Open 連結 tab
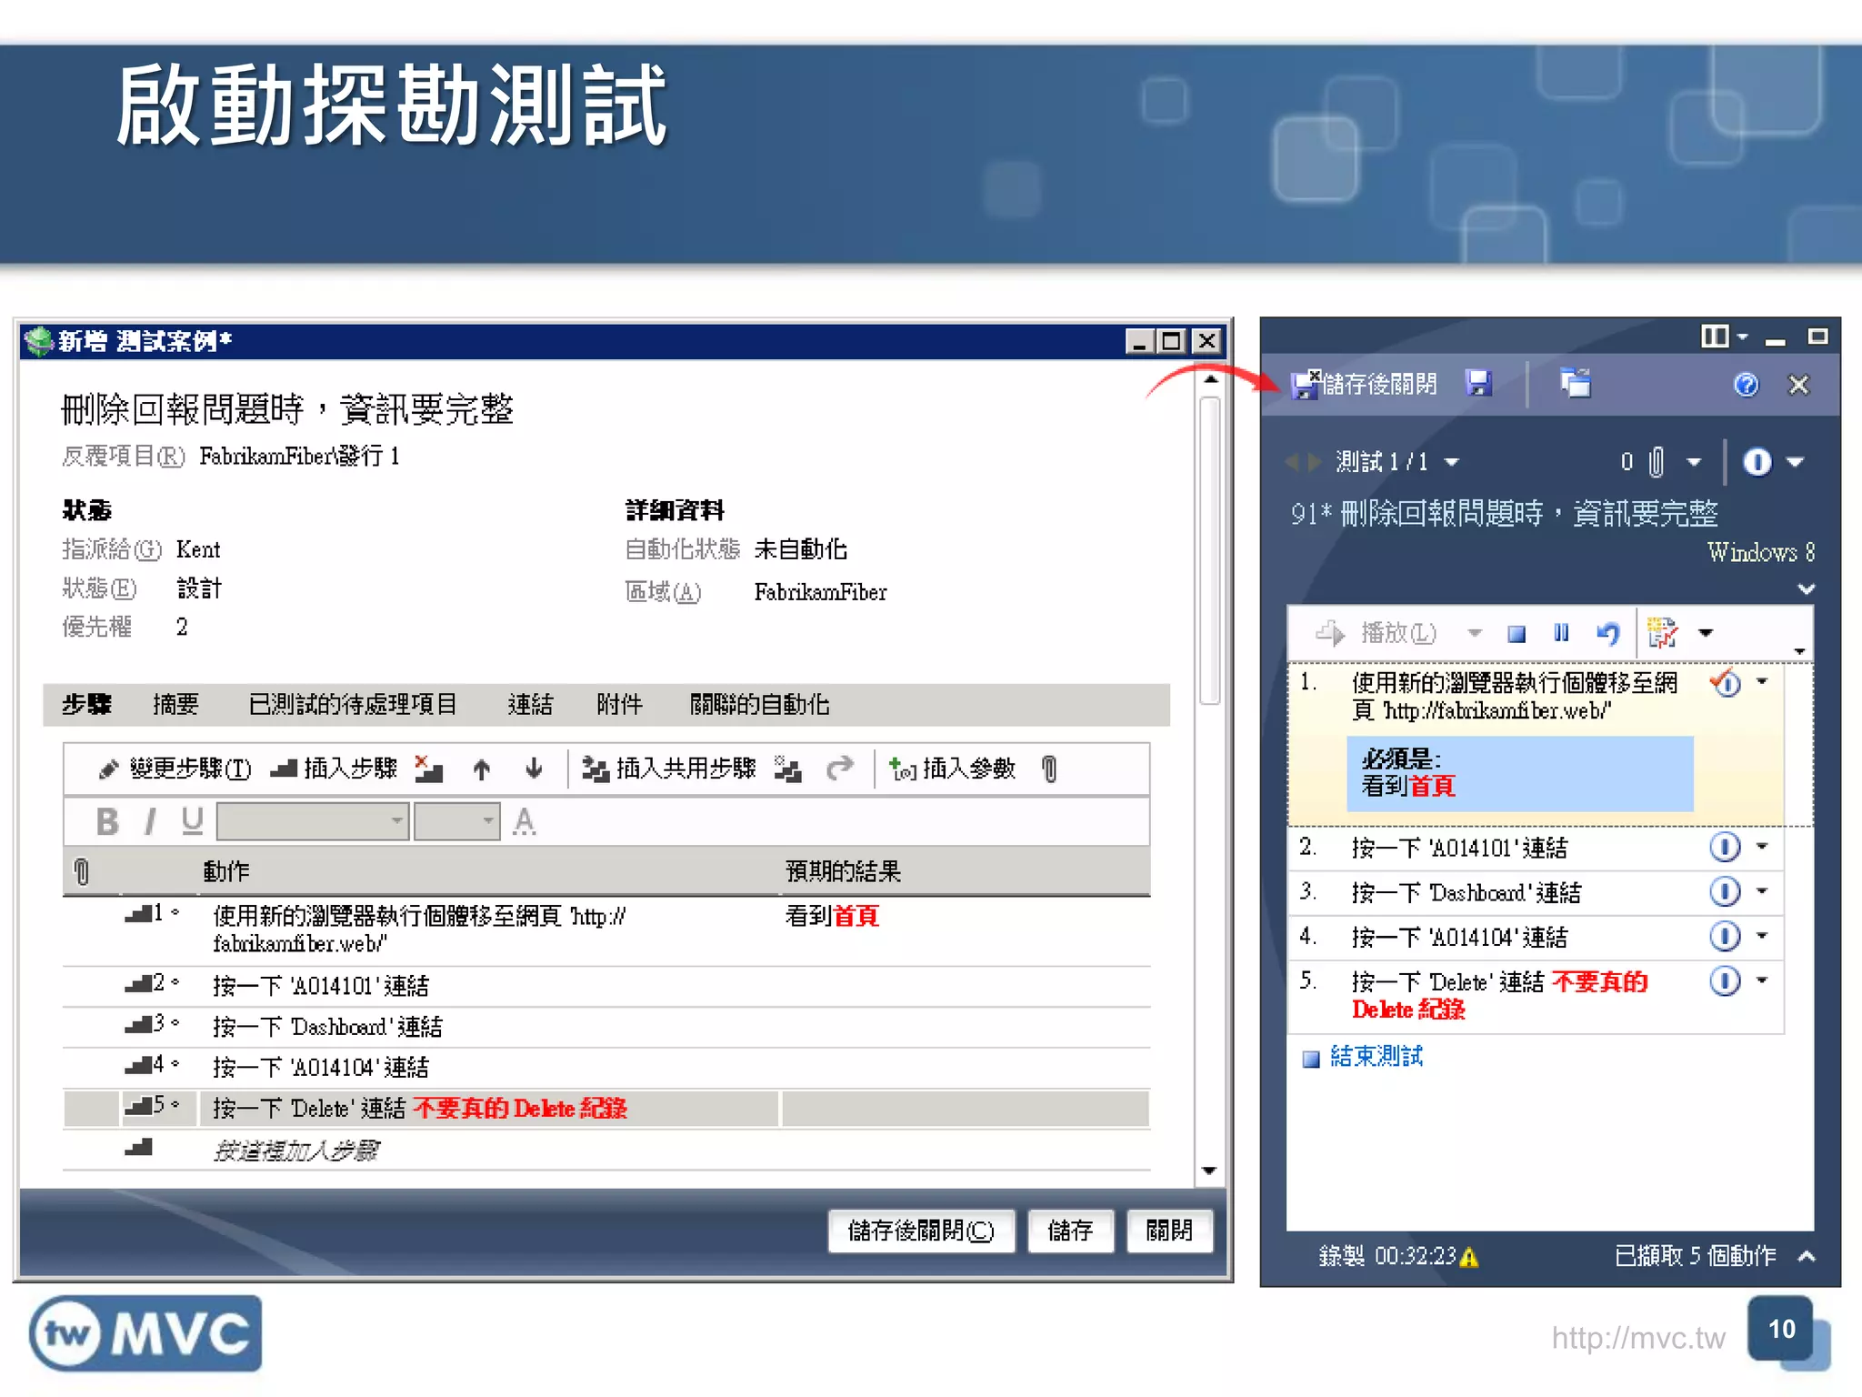Image resolution: width=1862 pixels, height=1397 pixels. point(530,705)
